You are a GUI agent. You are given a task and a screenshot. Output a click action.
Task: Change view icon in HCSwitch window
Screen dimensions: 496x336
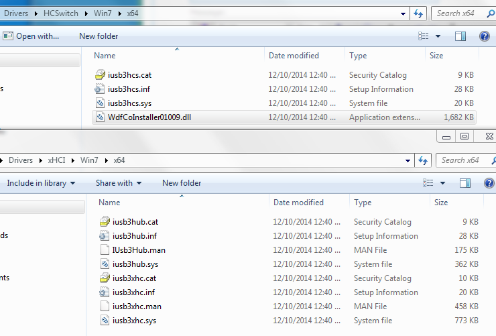424,36
